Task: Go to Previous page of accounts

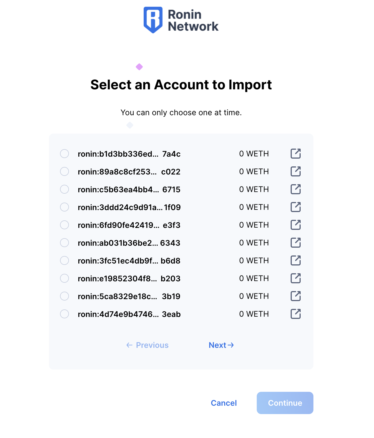Action: tap(147, 345)
